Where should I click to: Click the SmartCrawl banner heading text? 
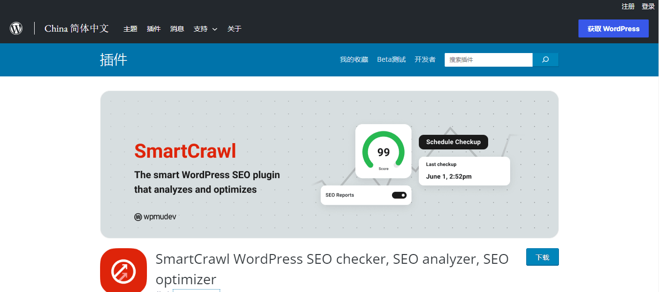pyautogui.click(x=185, y=151)
